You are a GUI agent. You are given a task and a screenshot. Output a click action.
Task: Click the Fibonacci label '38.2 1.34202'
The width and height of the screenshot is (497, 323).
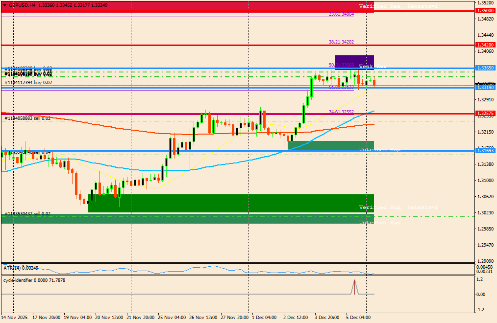(x=341, y=42)
